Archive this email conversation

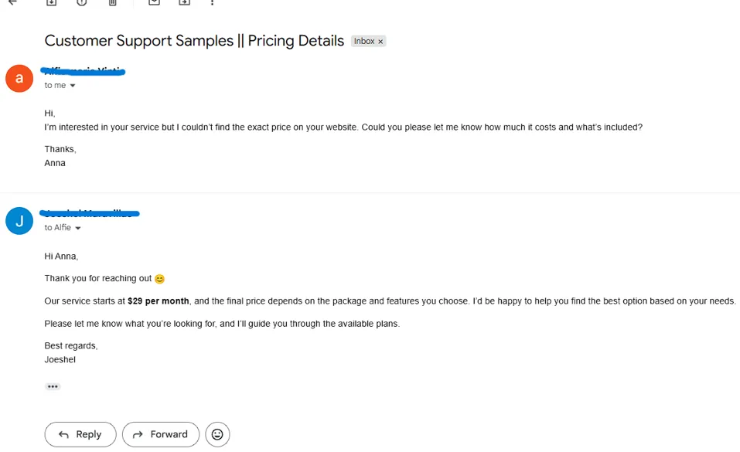[51, 2]
